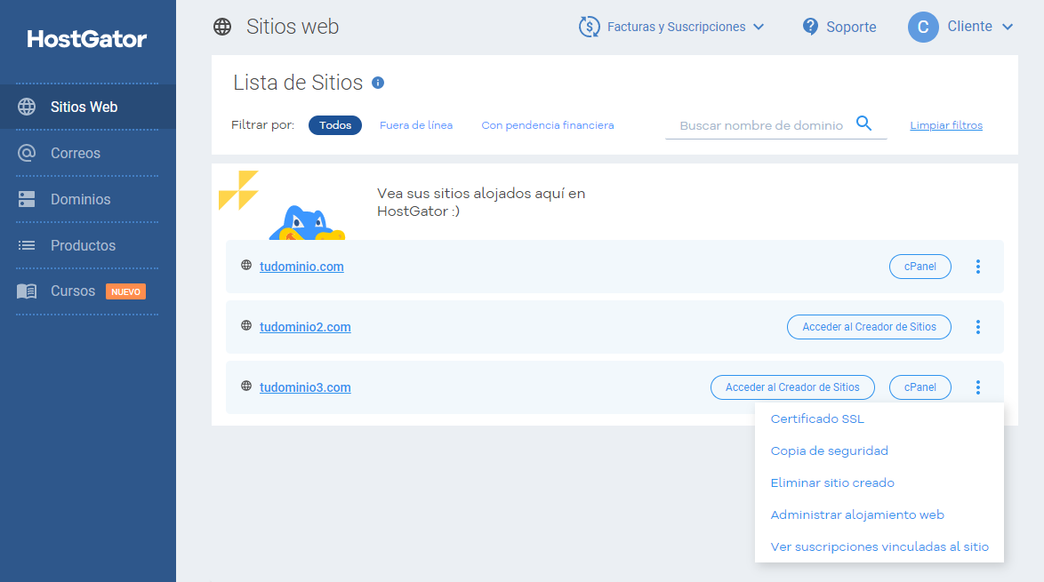Click Limpiar filtros link
Image resolution: width=1044 pixels, height=582 pixels.
click(946, 125)
